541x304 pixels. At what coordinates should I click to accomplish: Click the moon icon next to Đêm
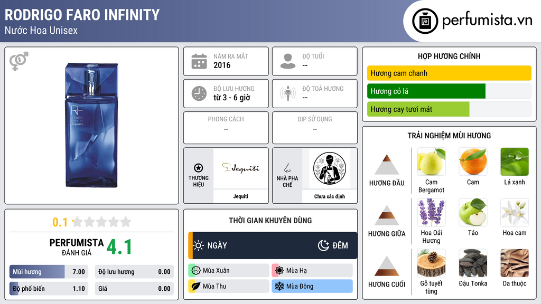click(323, 245)
